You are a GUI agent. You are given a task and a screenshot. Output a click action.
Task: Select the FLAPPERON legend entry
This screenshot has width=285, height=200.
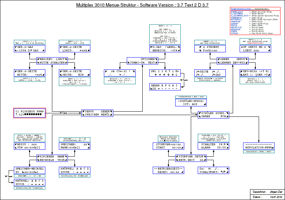coord(236,18)
